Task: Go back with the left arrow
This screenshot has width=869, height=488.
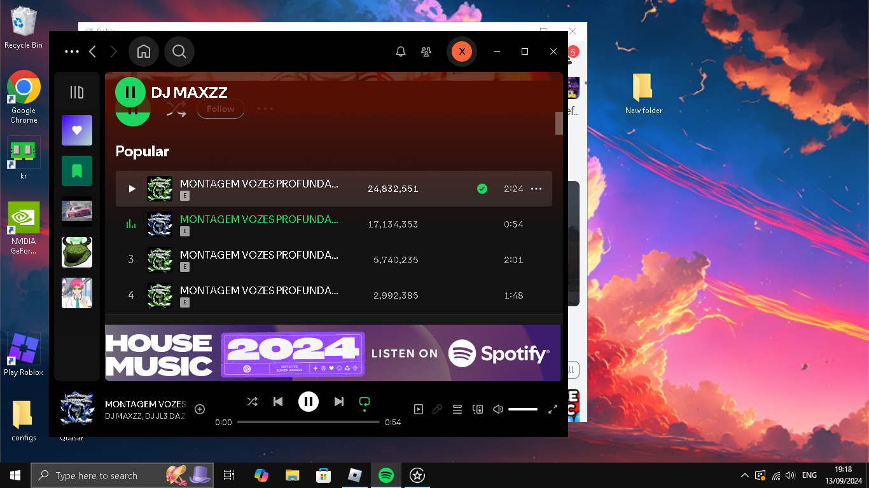Action: (93, 51)
